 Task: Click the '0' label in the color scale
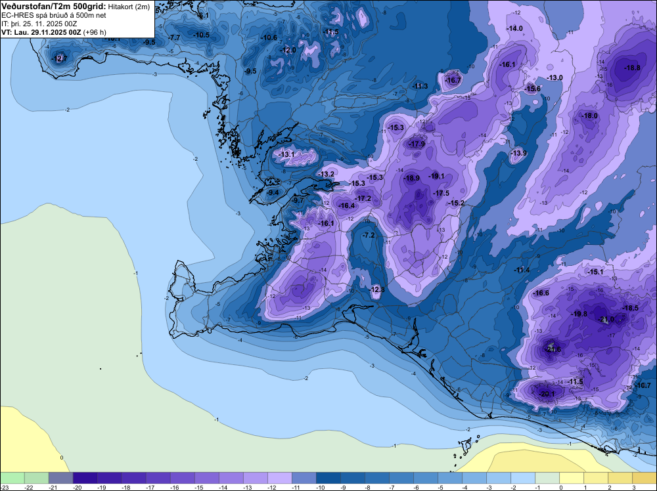click(x=561, y=487)
